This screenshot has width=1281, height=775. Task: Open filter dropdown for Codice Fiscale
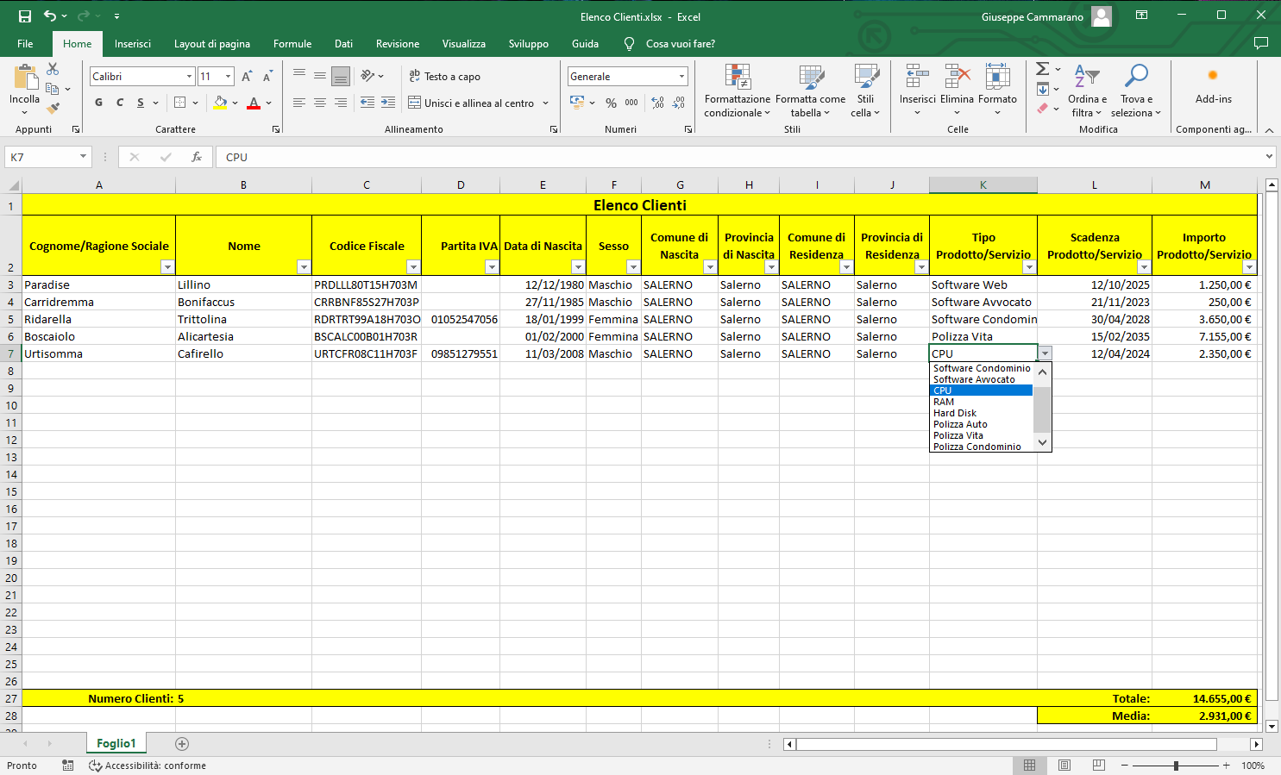pos(413,267)
